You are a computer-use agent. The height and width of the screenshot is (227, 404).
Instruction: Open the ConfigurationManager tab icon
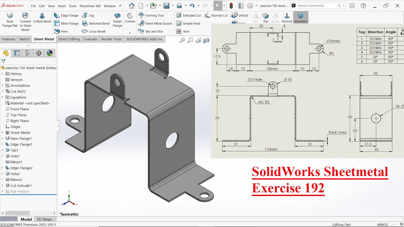28,53
